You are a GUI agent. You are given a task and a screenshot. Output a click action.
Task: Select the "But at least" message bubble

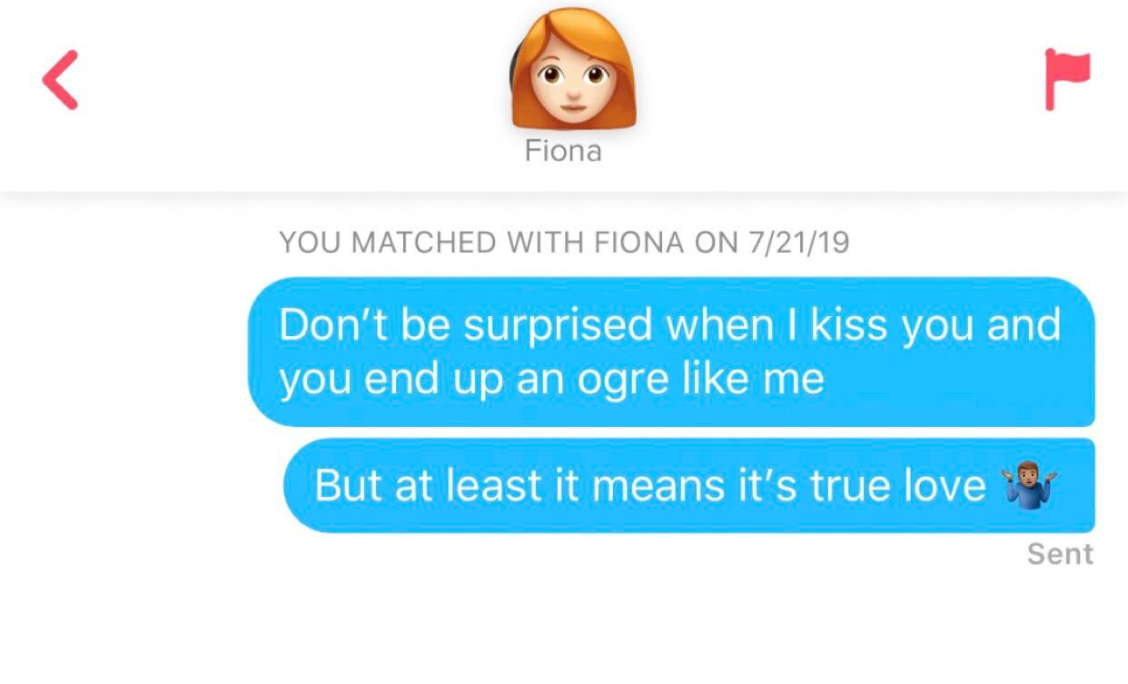[688, 485]
